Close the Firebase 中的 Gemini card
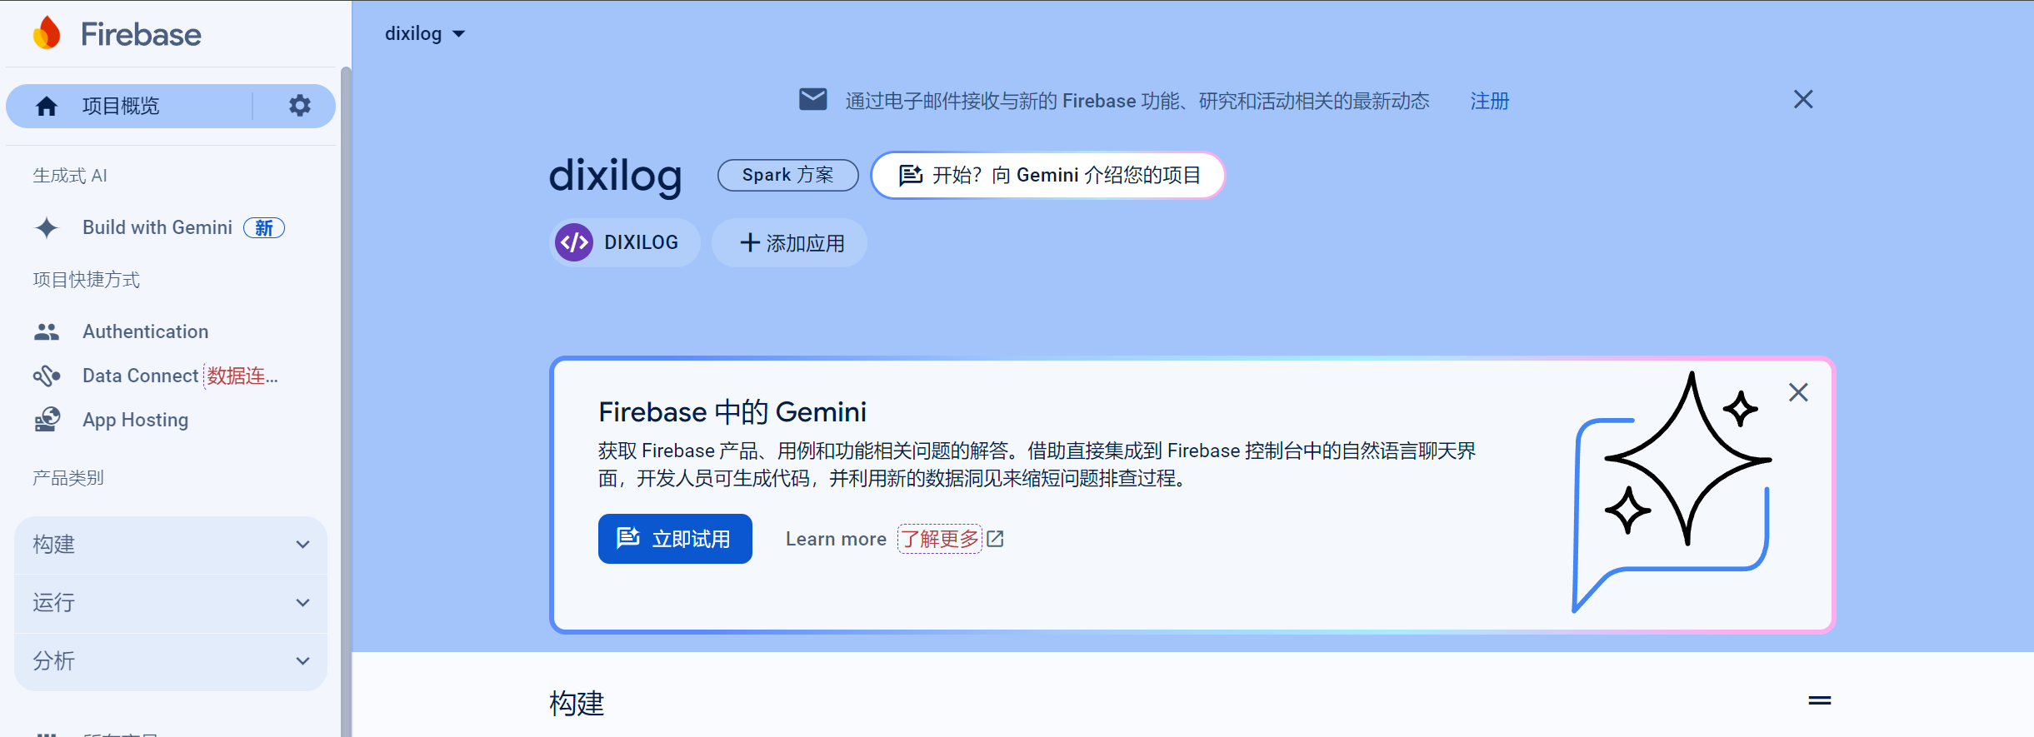The height and width of the screenshot is (737, 2034). [1798, 392]
